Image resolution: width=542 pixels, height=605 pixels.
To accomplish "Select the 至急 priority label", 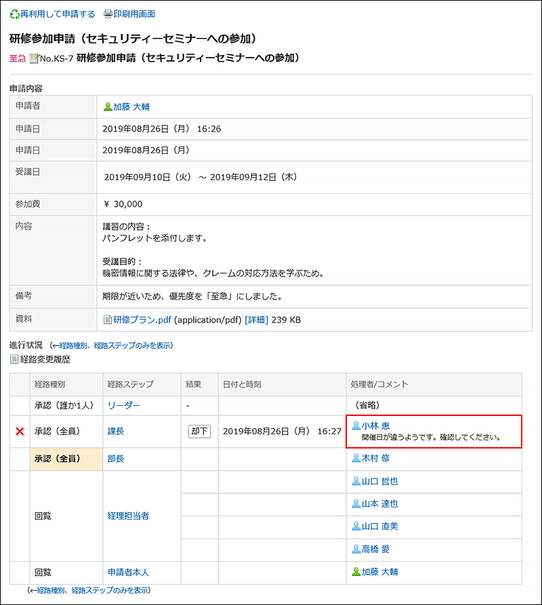I will 18,59.
